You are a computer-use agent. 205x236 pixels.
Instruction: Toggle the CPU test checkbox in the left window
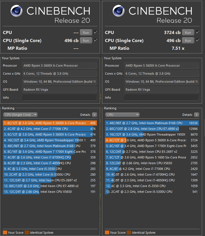(95, 32)
